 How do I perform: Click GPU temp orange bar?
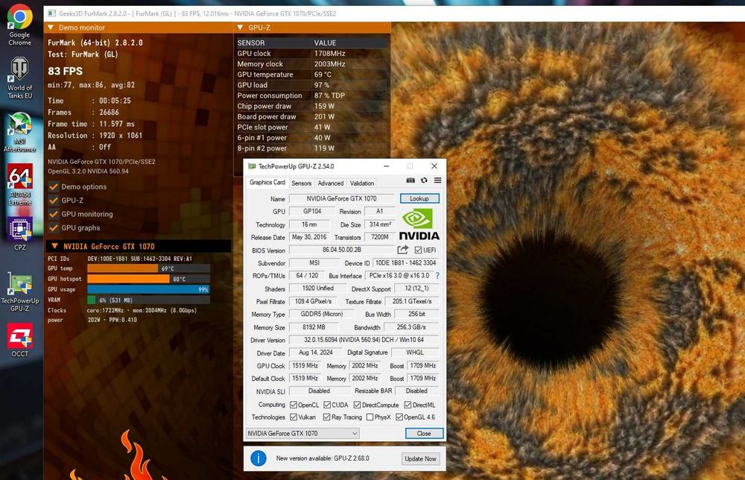(x=123, y=268)
